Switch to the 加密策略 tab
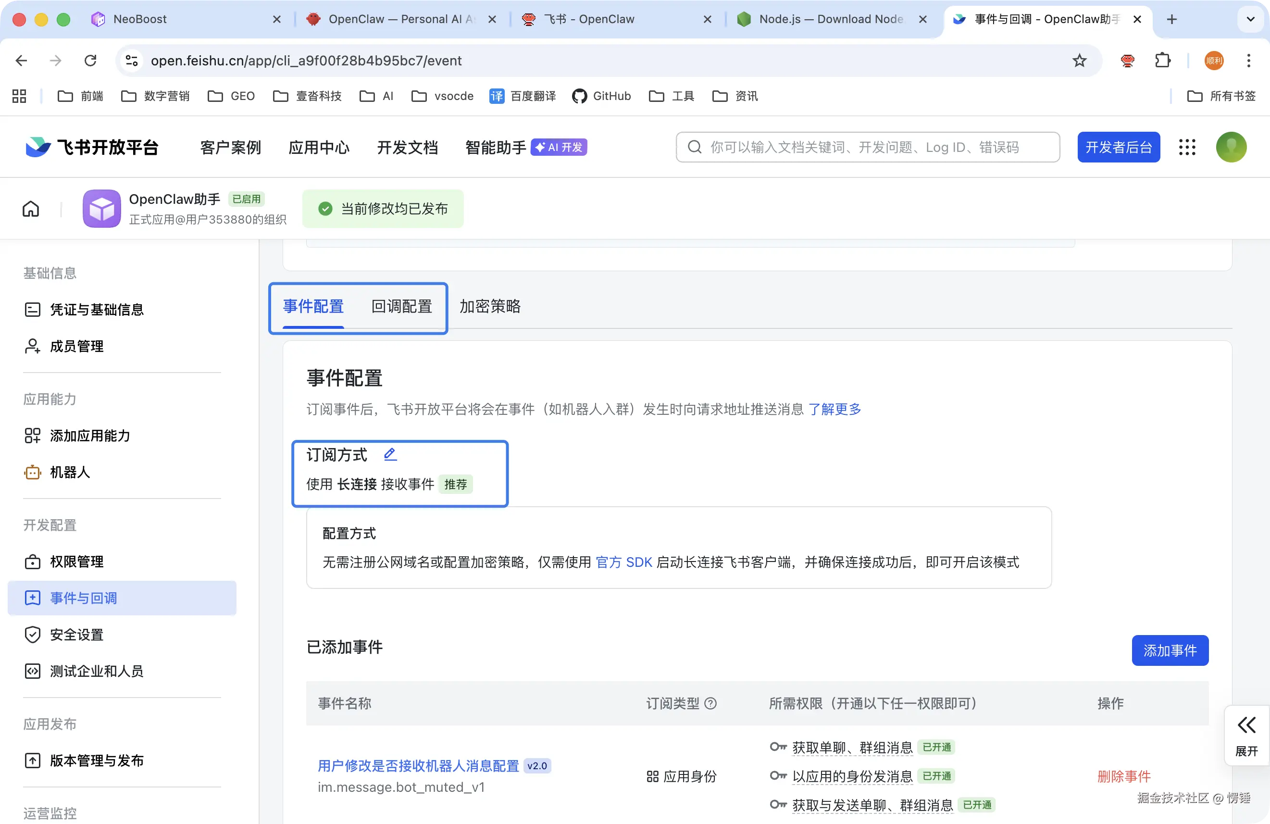The image size is (1270, 824). 489,306
